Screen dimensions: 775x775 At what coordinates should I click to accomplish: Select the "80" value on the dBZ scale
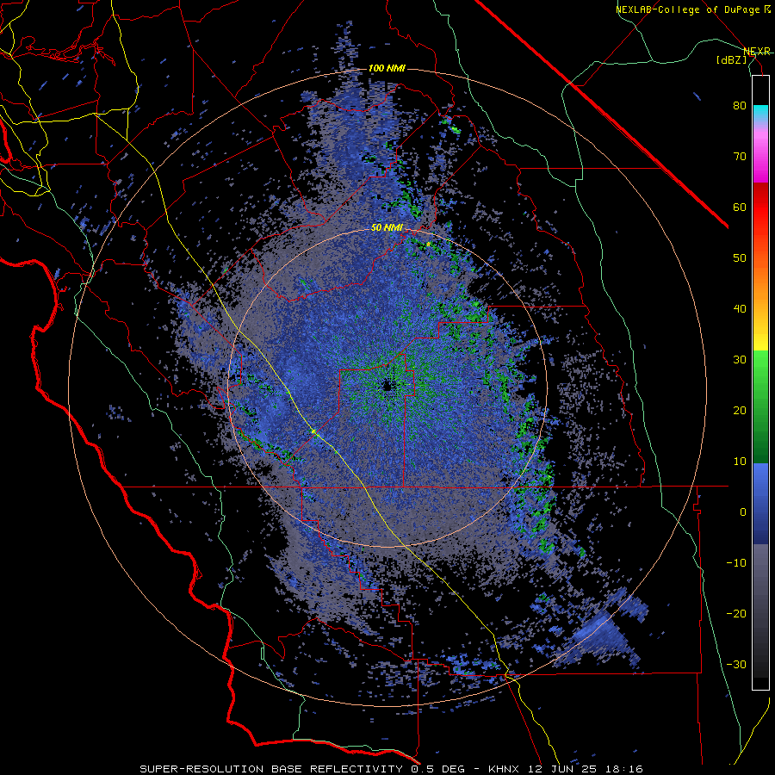coord(740,106)
